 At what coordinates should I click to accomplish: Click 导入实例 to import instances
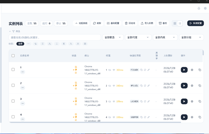click(147, 23)
